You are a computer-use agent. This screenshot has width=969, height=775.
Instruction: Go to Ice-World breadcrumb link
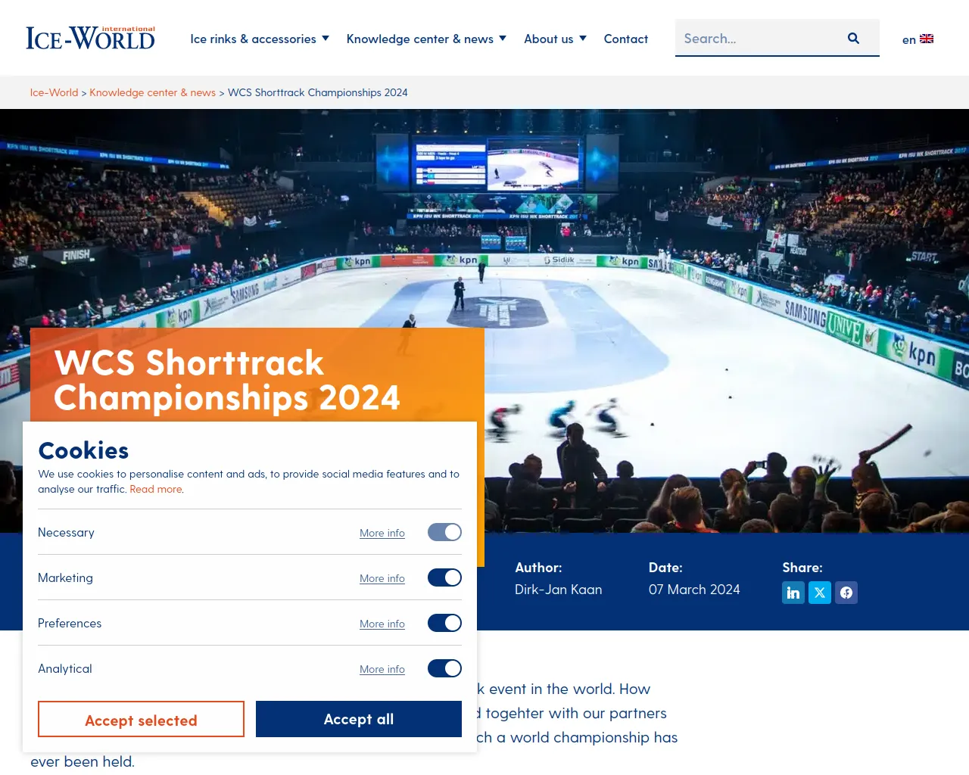pyautogui.click(x=54, y=92)
